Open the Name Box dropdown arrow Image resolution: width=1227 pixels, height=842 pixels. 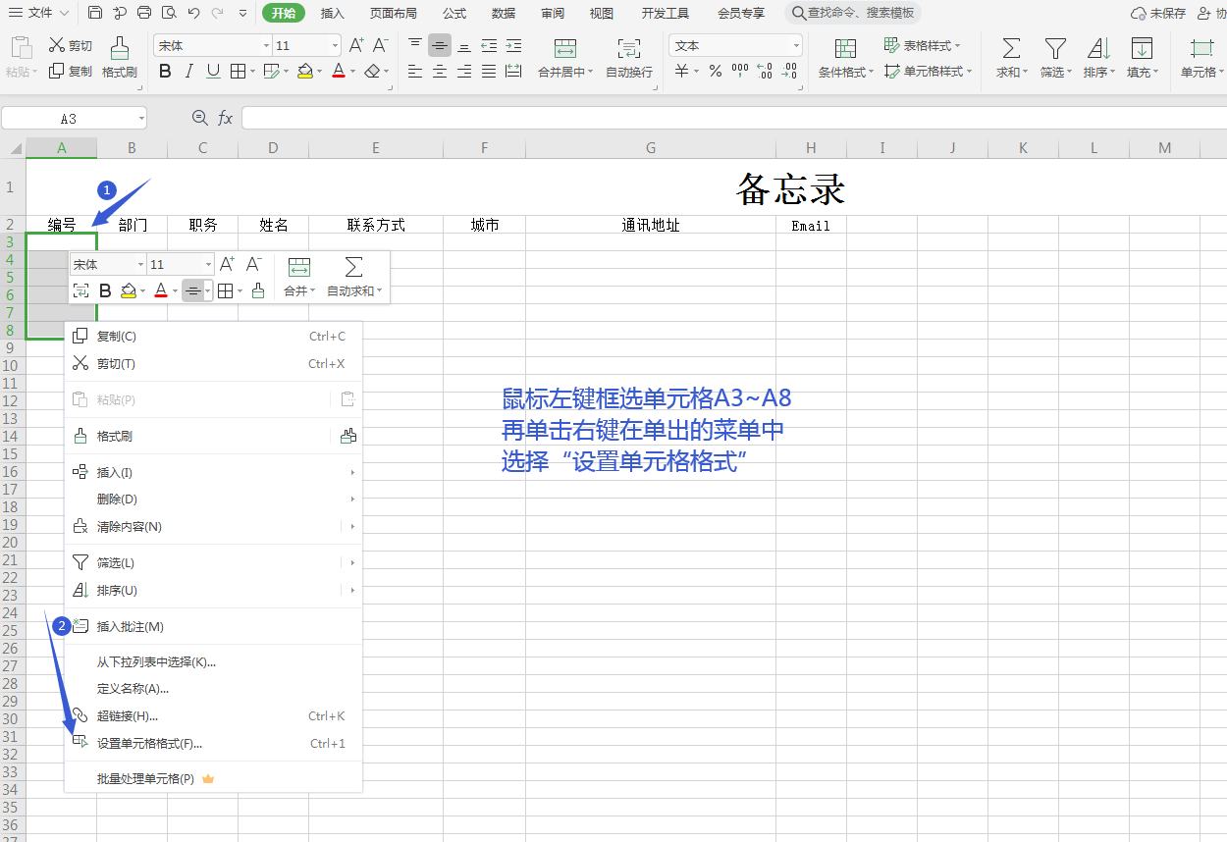coord(141,118)
